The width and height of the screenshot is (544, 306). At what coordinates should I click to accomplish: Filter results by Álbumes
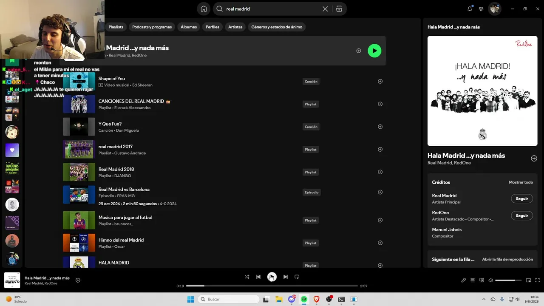(189, 27)
